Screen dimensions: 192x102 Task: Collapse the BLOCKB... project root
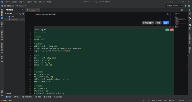point(5,13)
